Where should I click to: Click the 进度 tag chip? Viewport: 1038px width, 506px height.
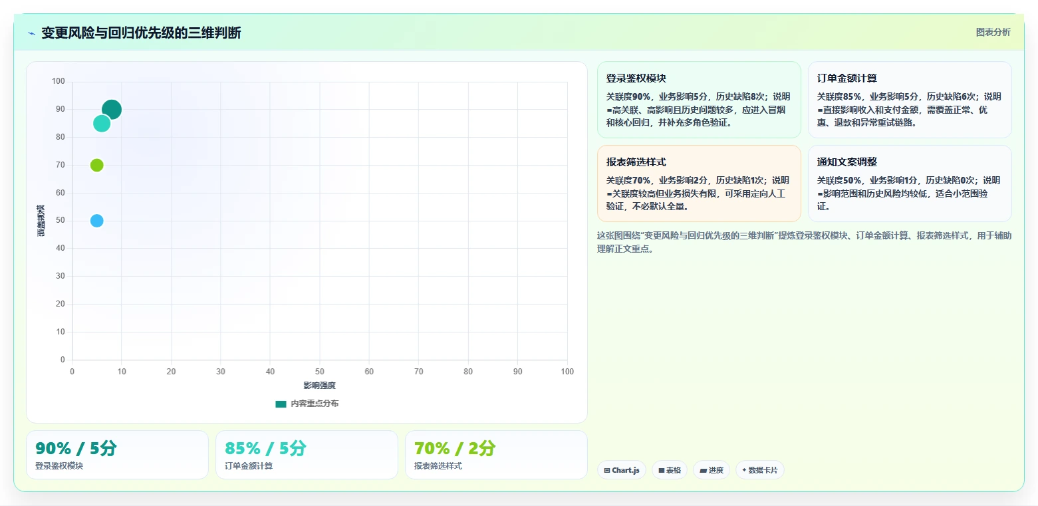(712, 470)
